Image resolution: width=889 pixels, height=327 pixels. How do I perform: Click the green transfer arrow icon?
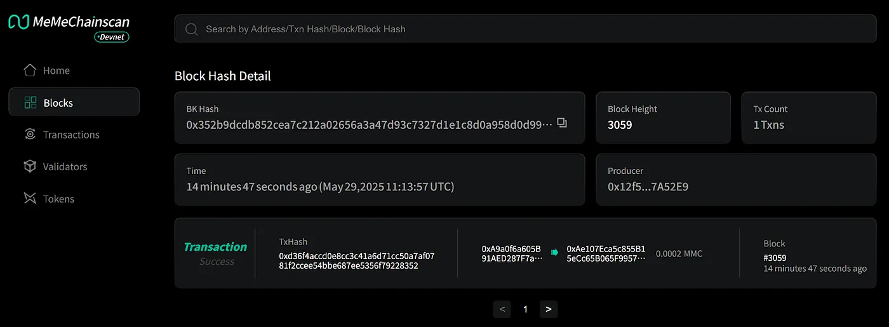[554, 253]
